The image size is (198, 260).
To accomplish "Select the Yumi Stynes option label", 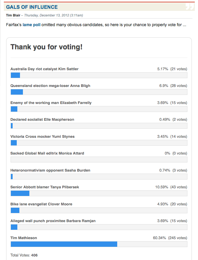I will pyautogui.click(x=42, y=137).
